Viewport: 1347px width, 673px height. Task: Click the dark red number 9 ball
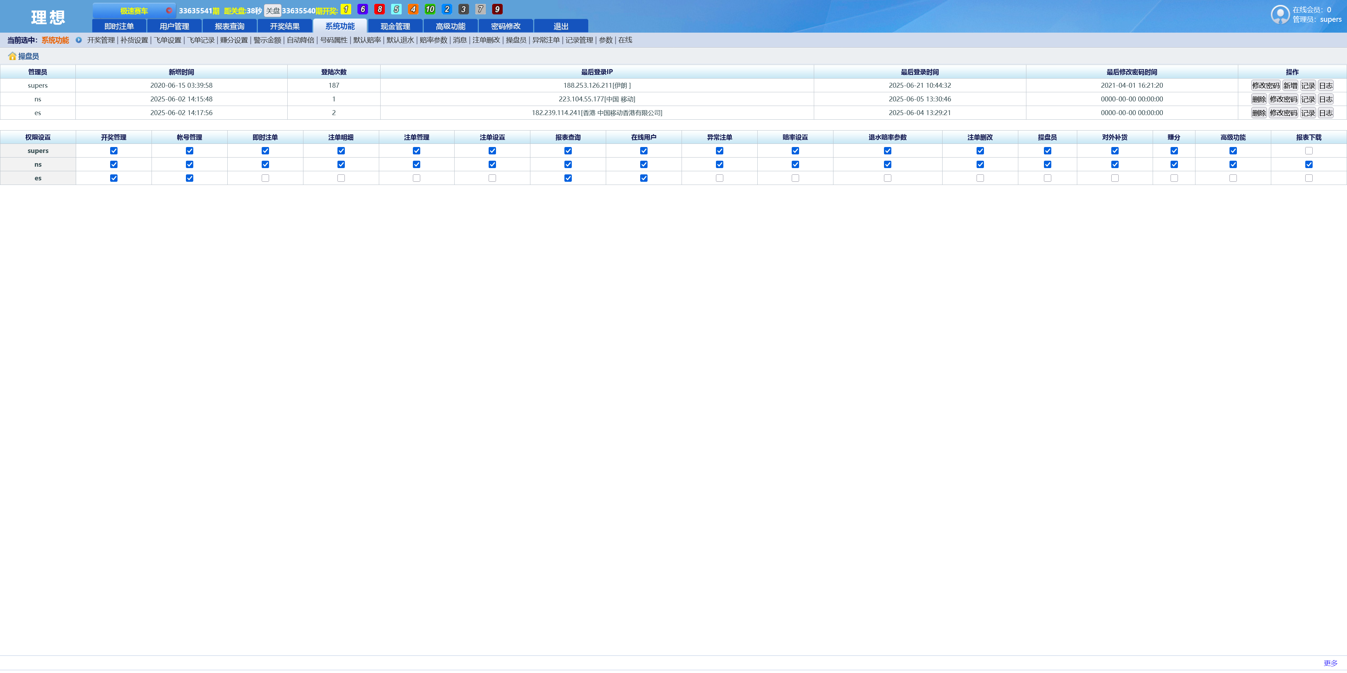coord(497,9)
